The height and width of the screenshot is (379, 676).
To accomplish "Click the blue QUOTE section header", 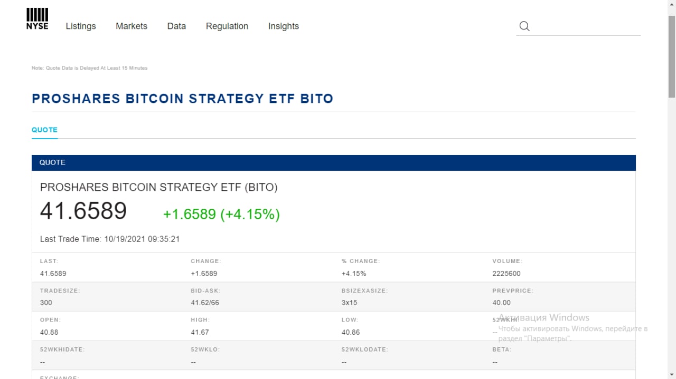I will 333,162.
